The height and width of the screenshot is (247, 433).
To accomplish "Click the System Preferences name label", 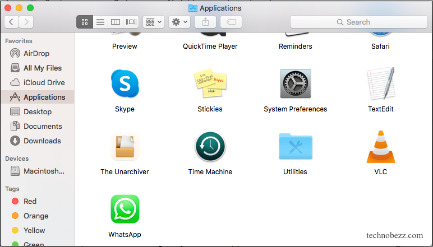I will pyautogui.click(x=295, y=109).
